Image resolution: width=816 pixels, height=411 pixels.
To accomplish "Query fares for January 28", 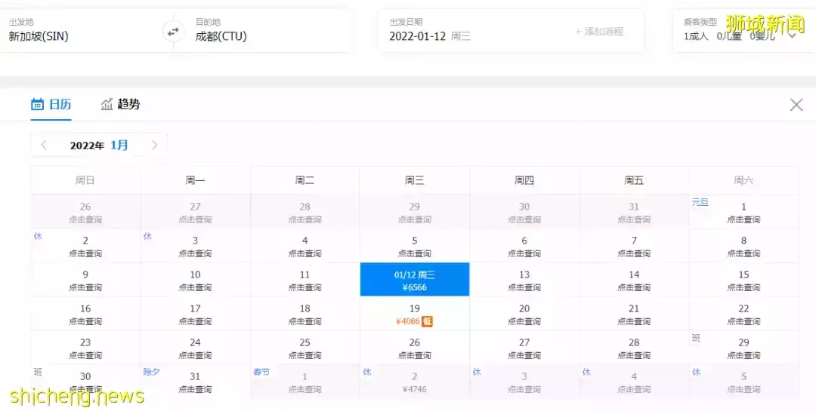I will click(x=634, y=348).
